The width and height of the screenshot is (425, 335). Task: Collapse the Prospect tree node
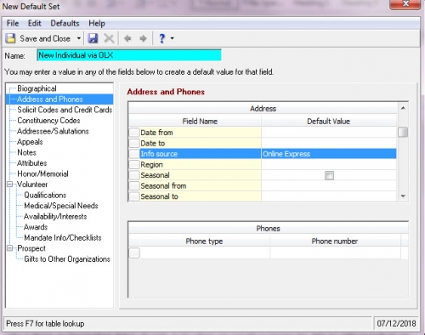click(10, 248)
